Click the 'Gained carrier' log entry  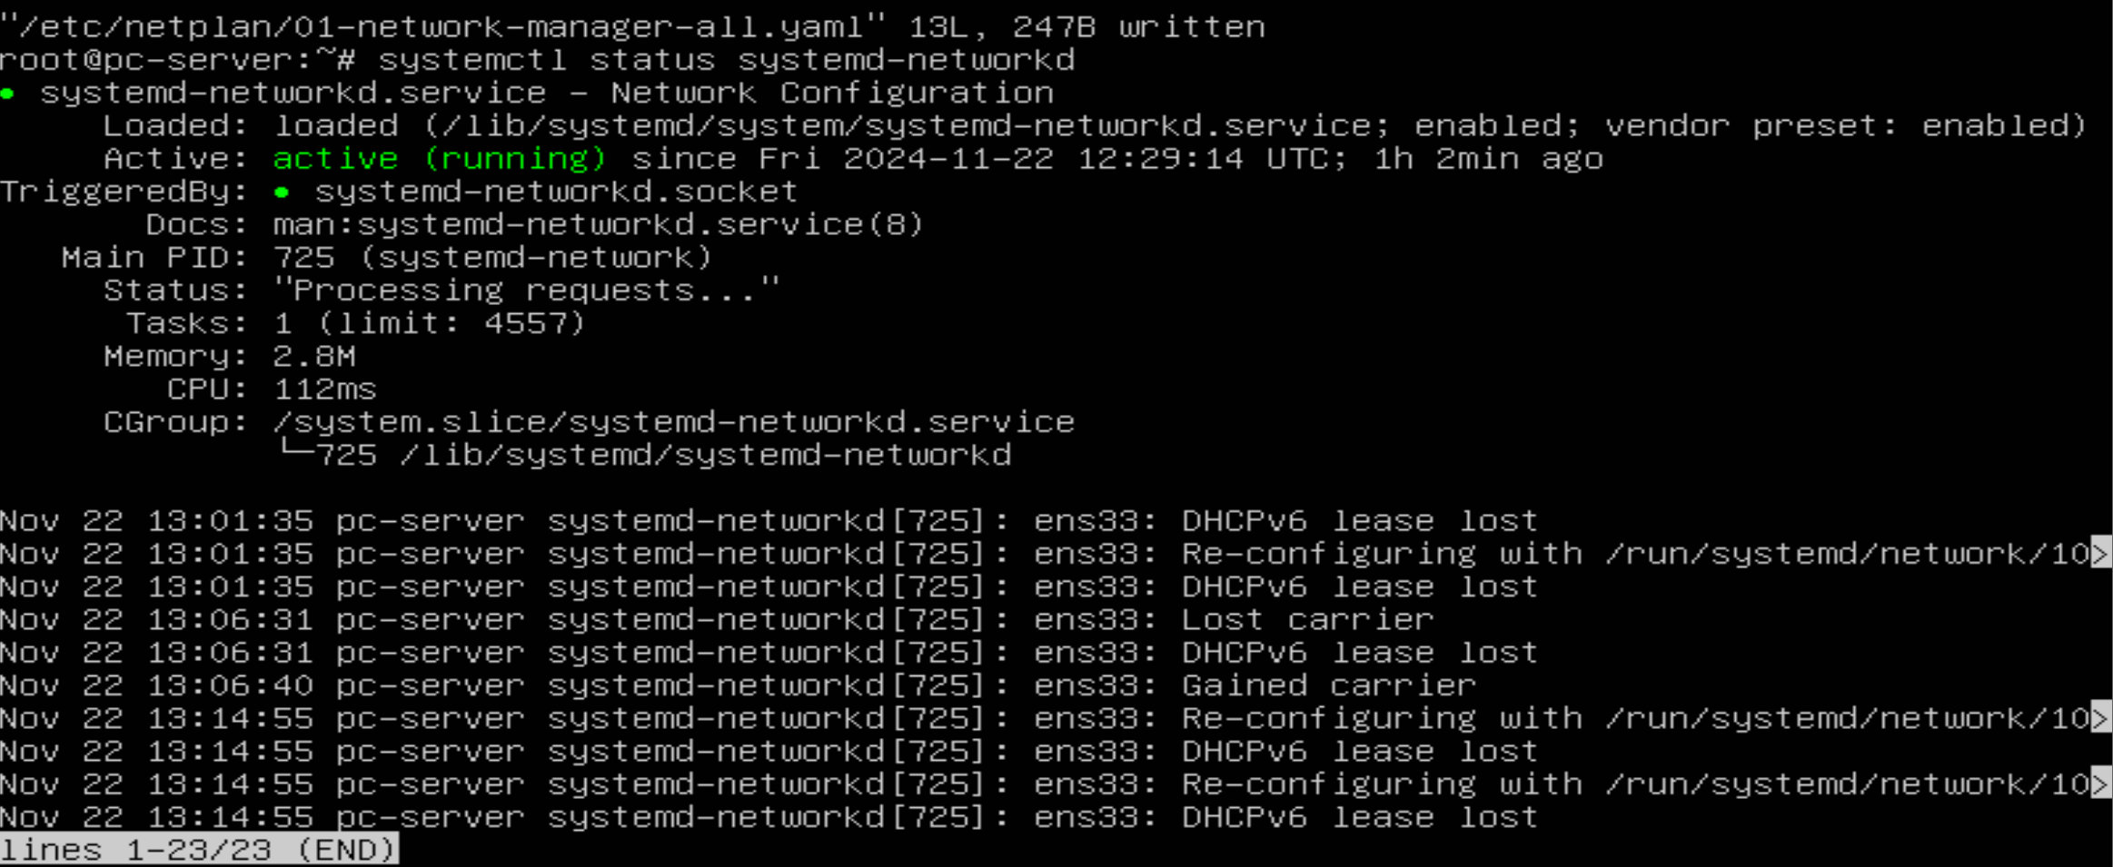click(1329, 685)
